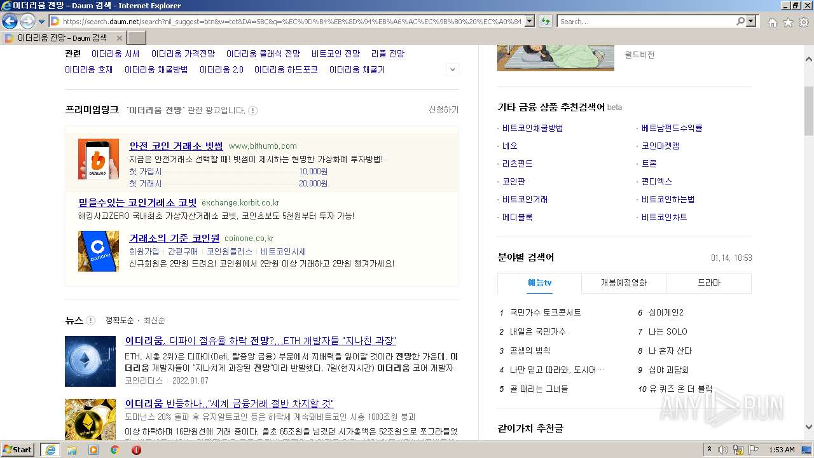Open the recent pages dropdown beside the forward button
Screen dimensions: 814x458
coord(41,22)
